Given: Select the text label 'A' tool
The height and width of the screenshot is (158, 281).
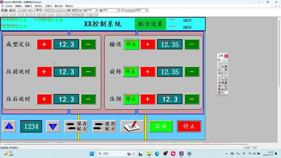Looking at the screenshot, I should click(223, 67).
